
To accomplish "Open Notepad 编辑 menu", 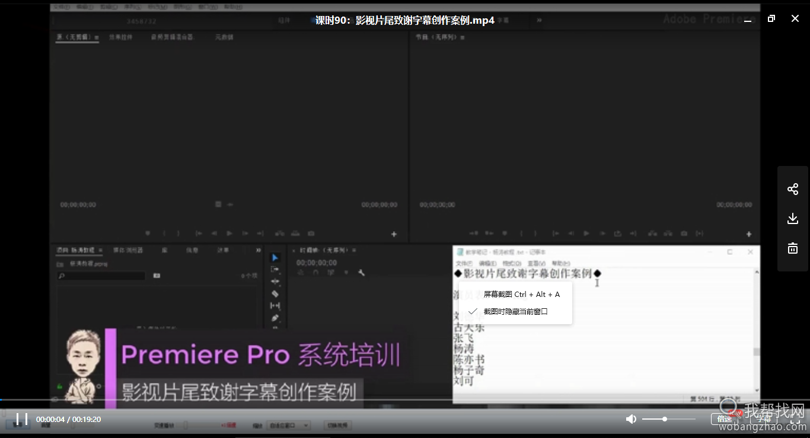I will 487,263.
